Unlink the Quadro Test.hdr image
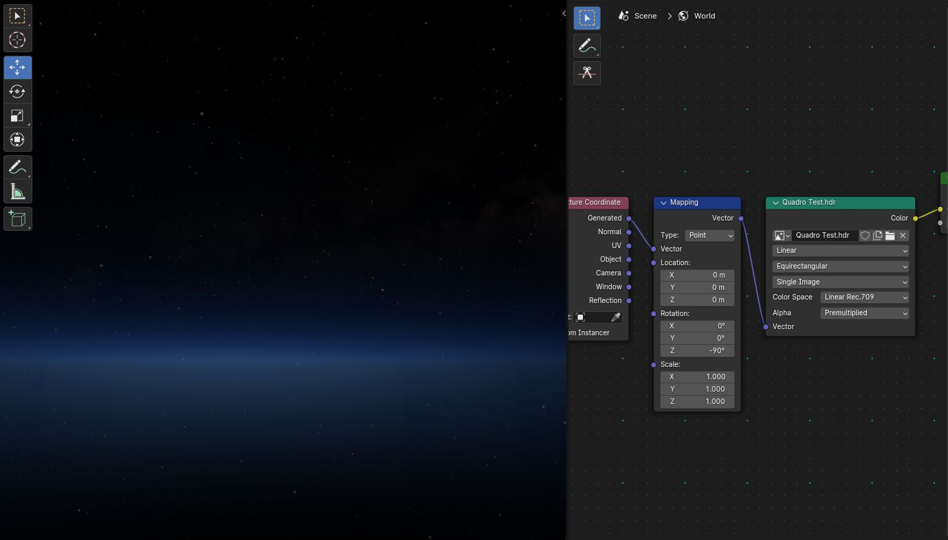This screenshot has height=540, width=948. 903,236
